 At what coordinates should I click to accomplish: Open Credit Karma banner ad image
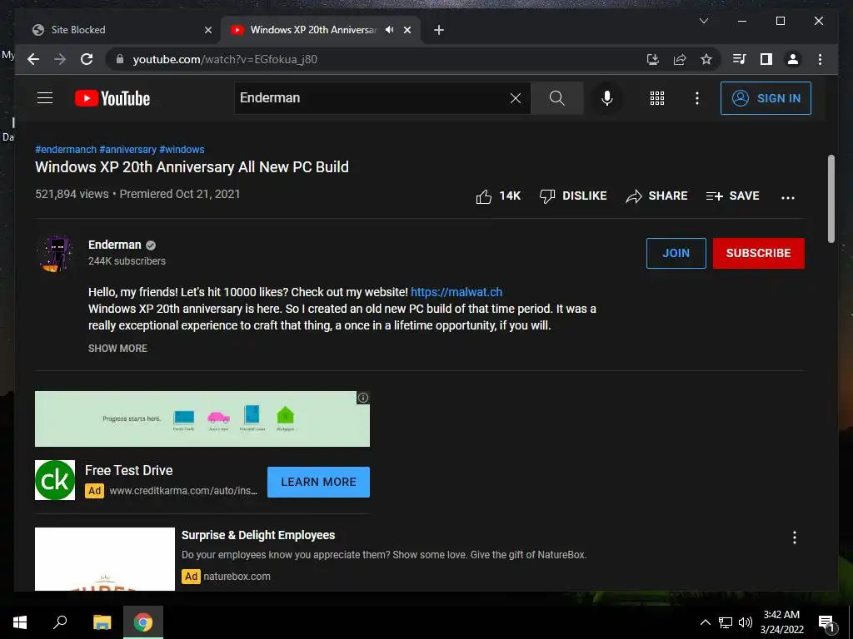(x=202, y=419)
